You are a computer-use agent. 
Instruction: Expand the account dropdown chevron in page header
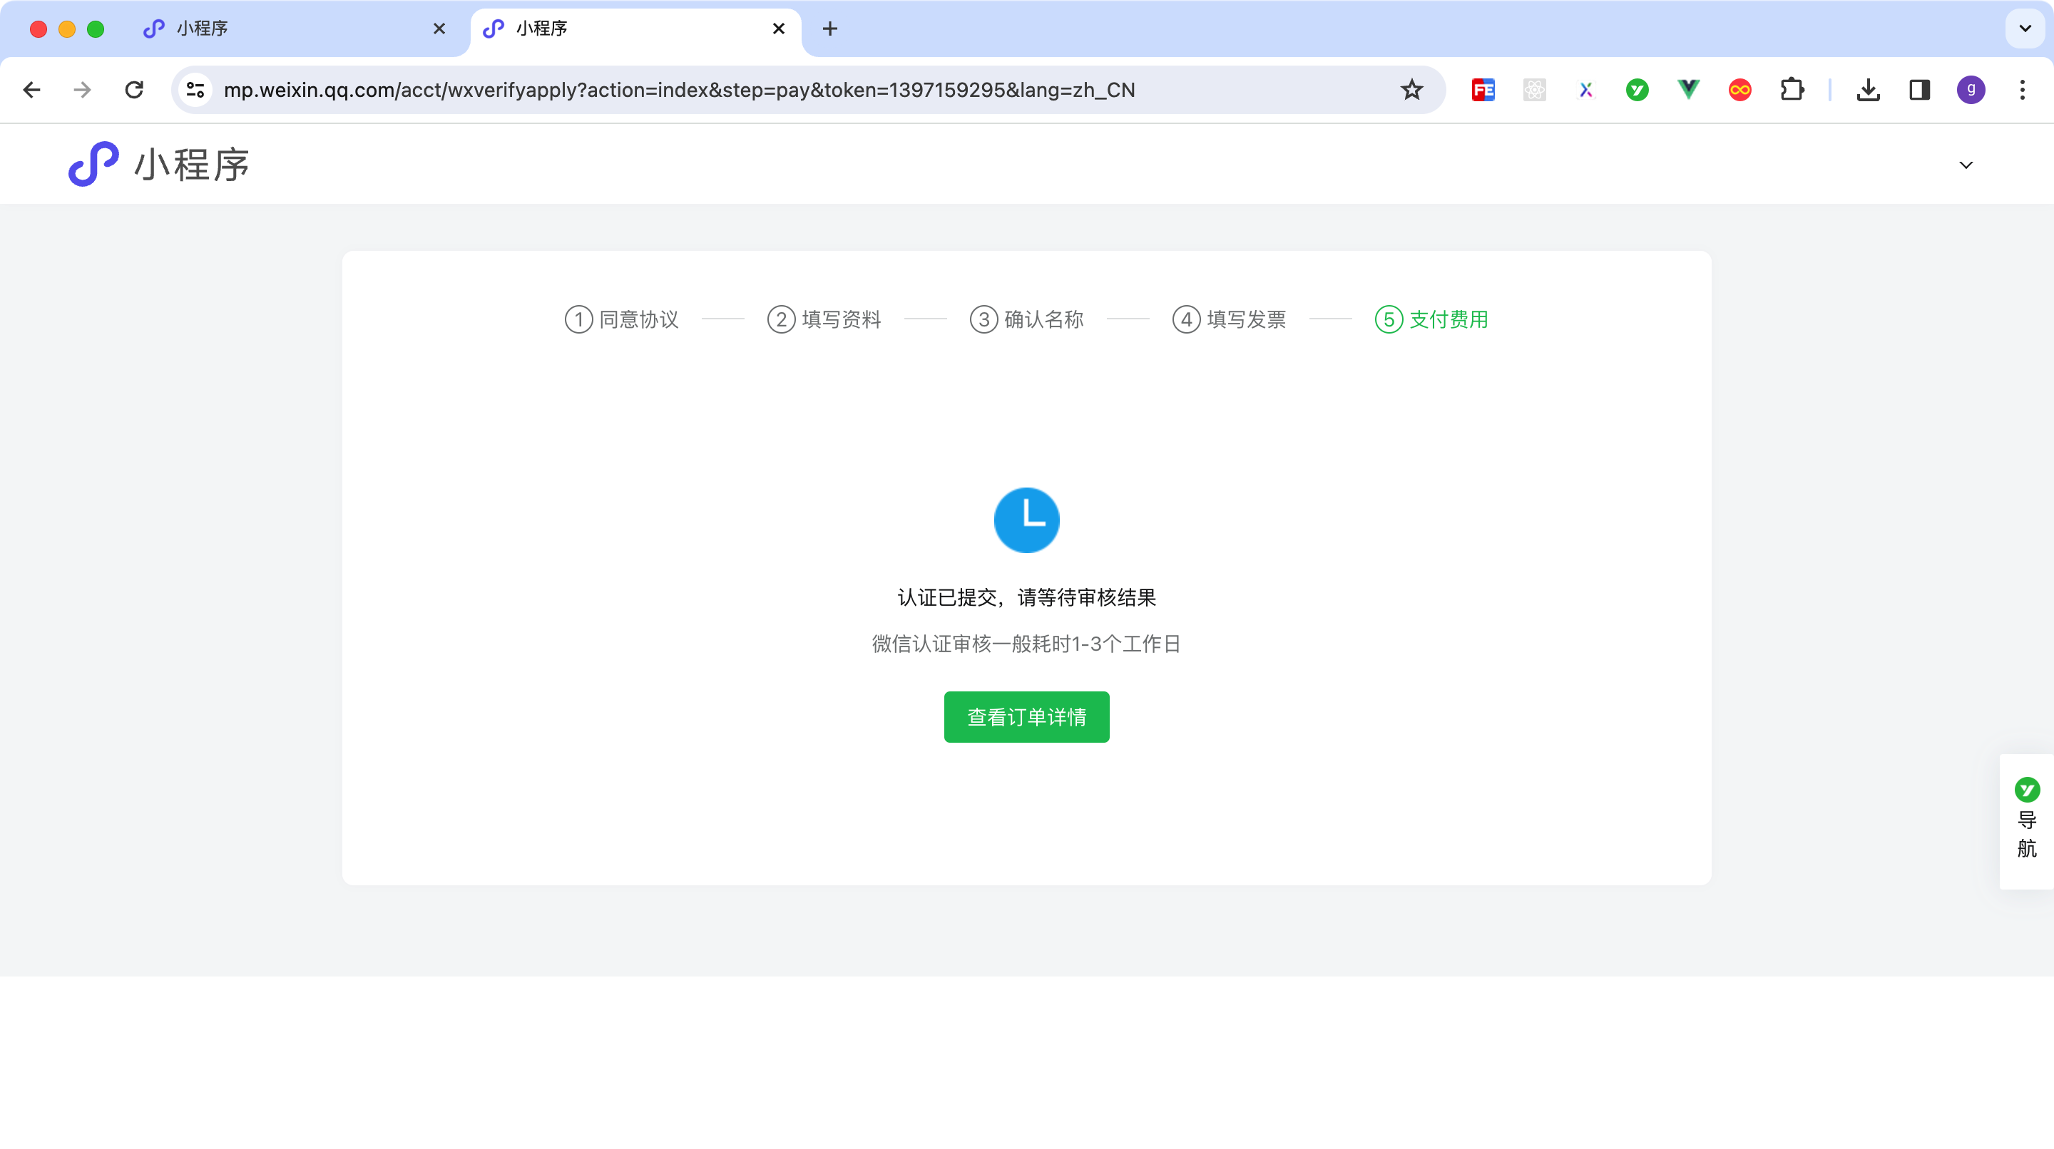click(x=1966, y=165)
